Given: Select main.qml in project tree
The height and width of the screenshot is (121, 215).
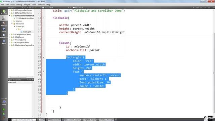Looking at the screenshot, I should [x=27, y=32].
